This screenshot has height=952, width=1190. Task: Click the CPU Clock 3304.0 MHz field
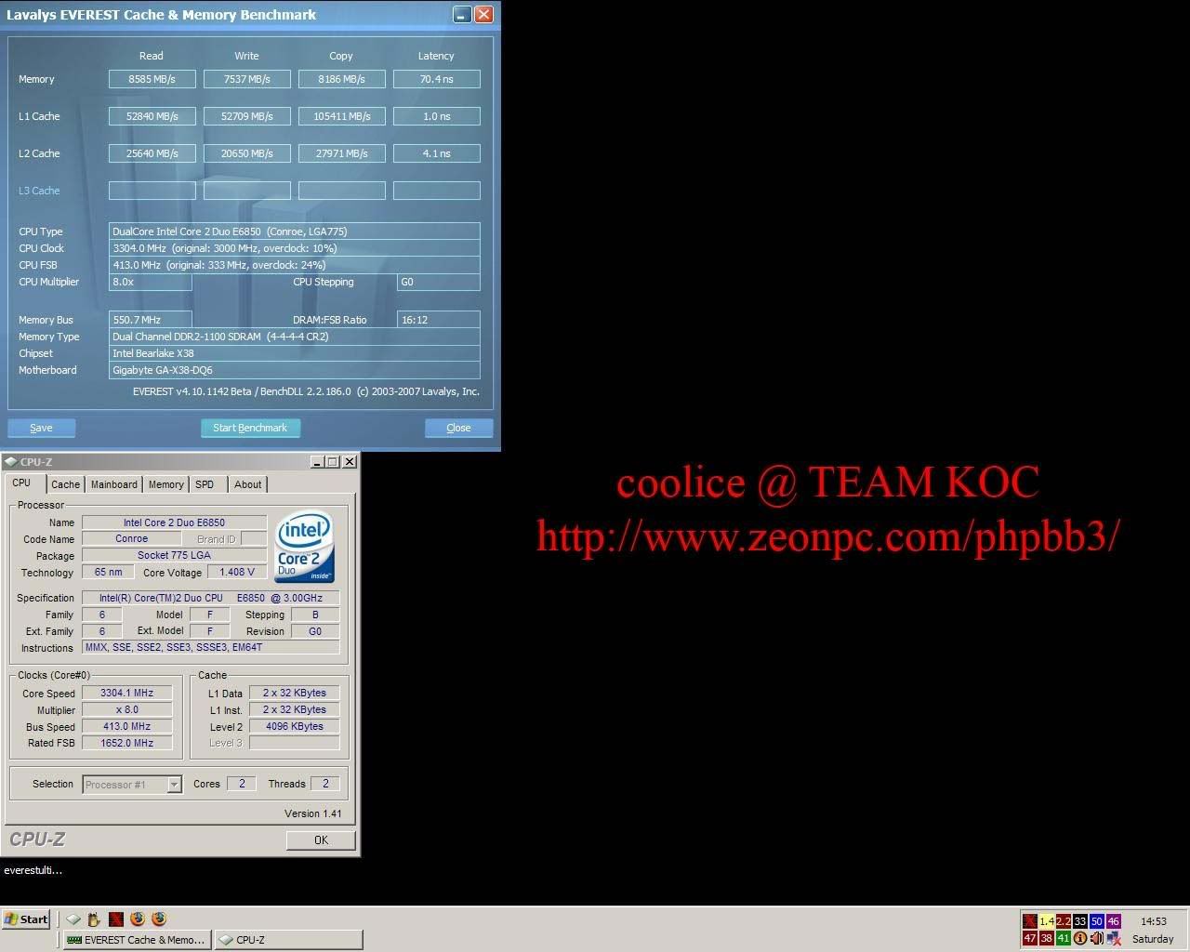pyautogui.click(x=295, y=248)
